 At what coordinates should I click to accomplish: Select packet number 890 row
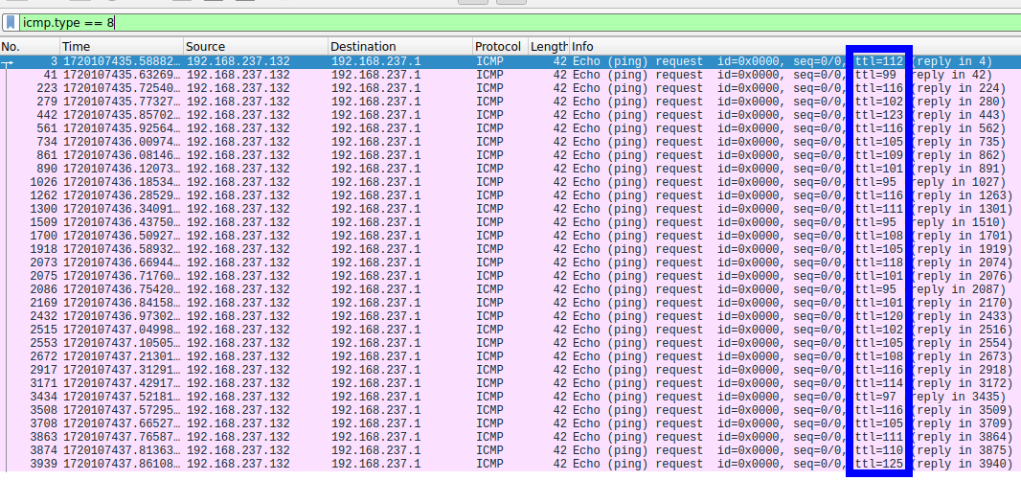(x=510, y=169)
